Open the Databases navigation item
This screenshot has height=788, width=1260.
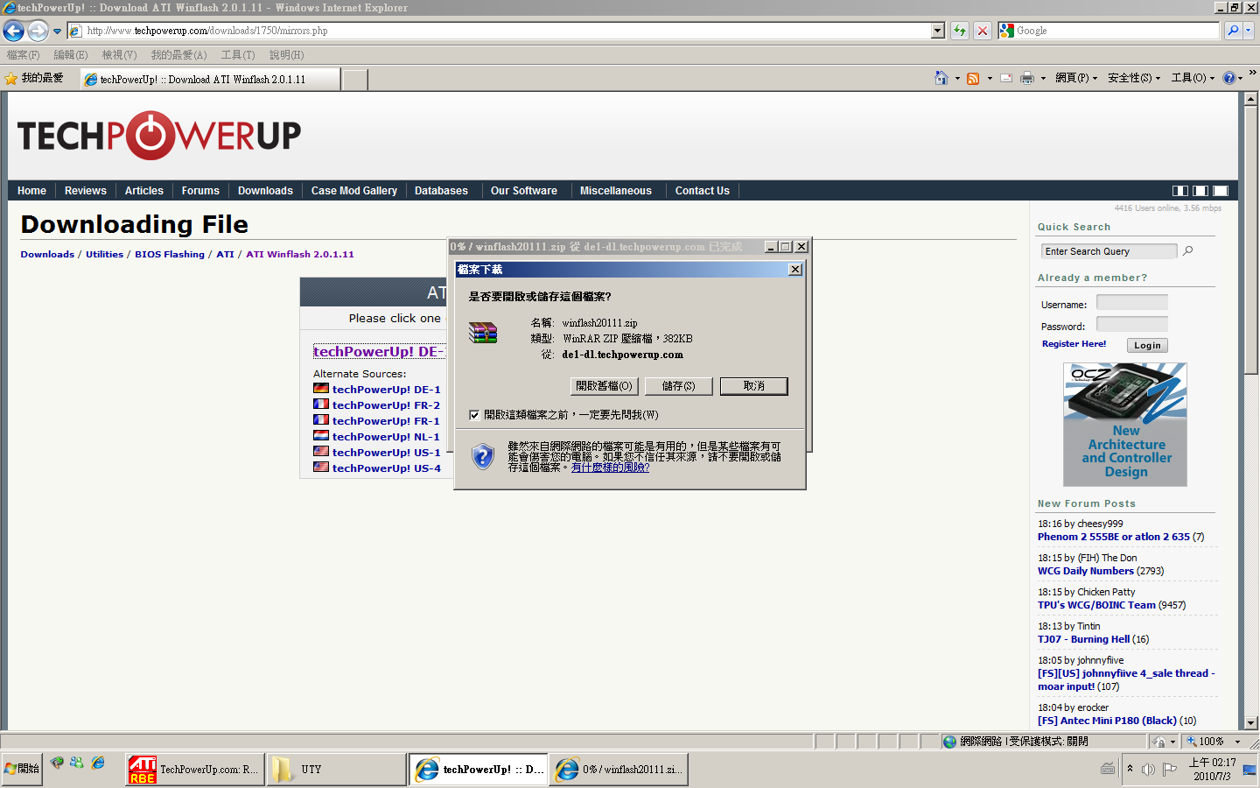coord(441,191)
